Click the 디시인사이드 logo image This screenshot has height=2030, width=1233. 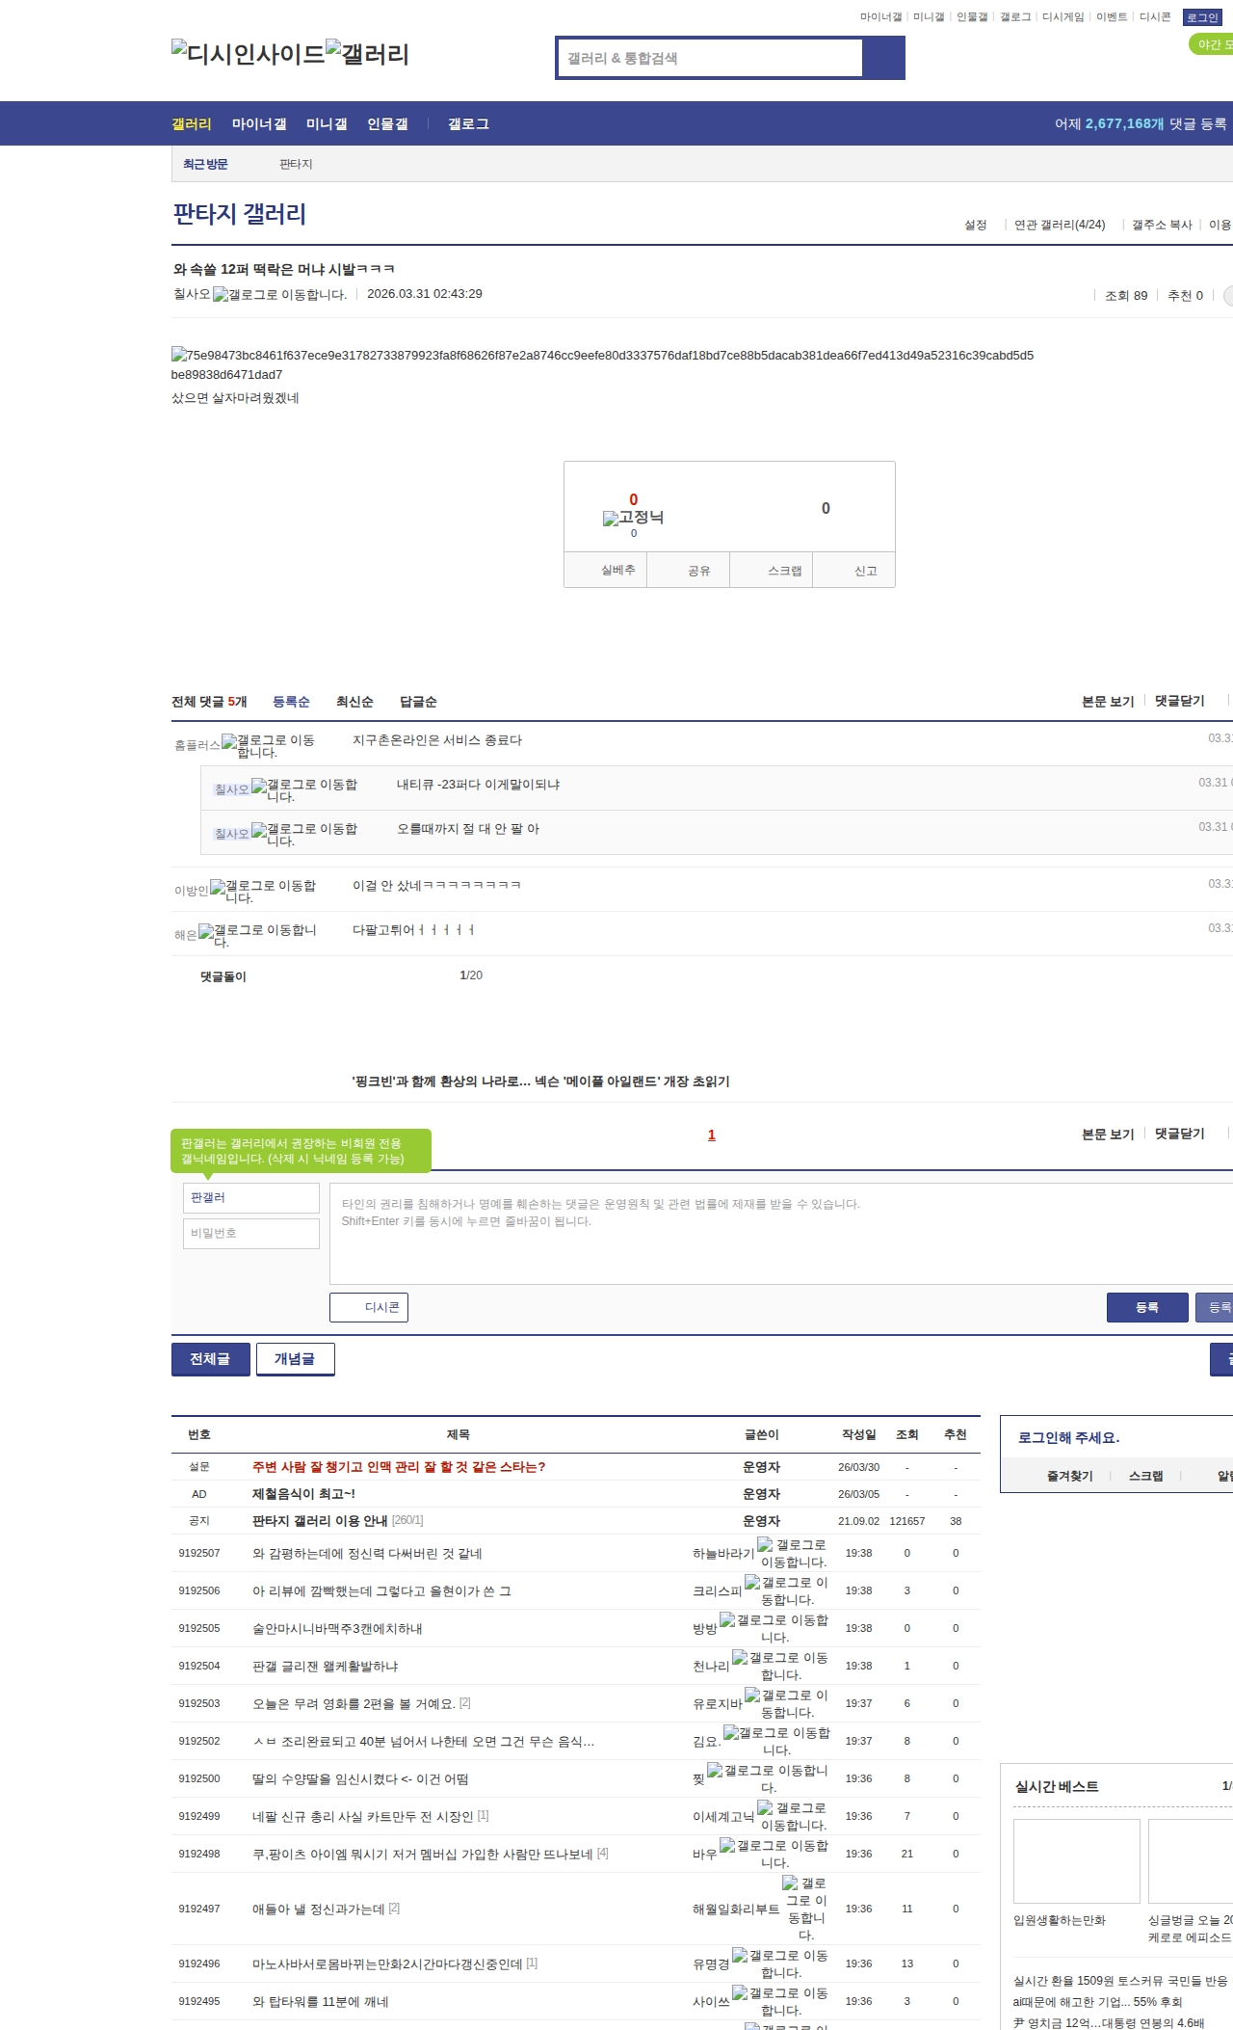click(x=248, y=53)
